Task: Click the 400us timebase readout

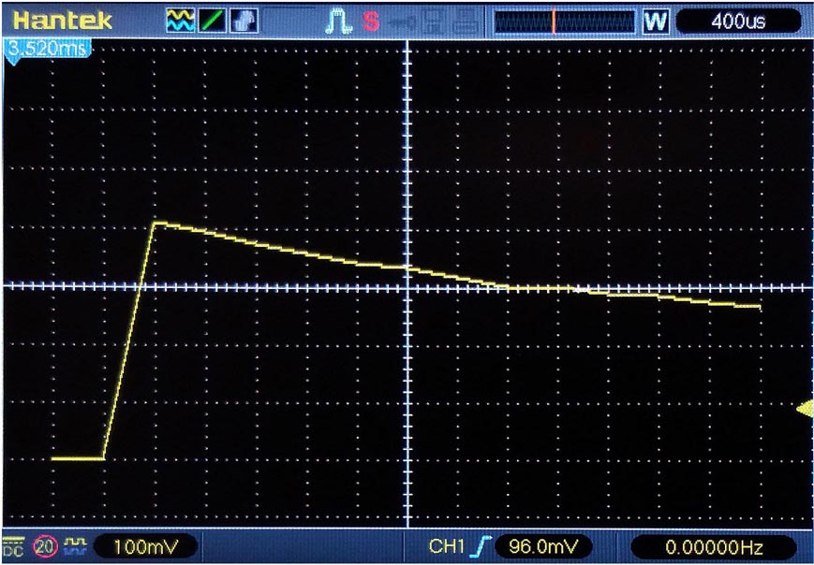Action: [x=738, y=22]
